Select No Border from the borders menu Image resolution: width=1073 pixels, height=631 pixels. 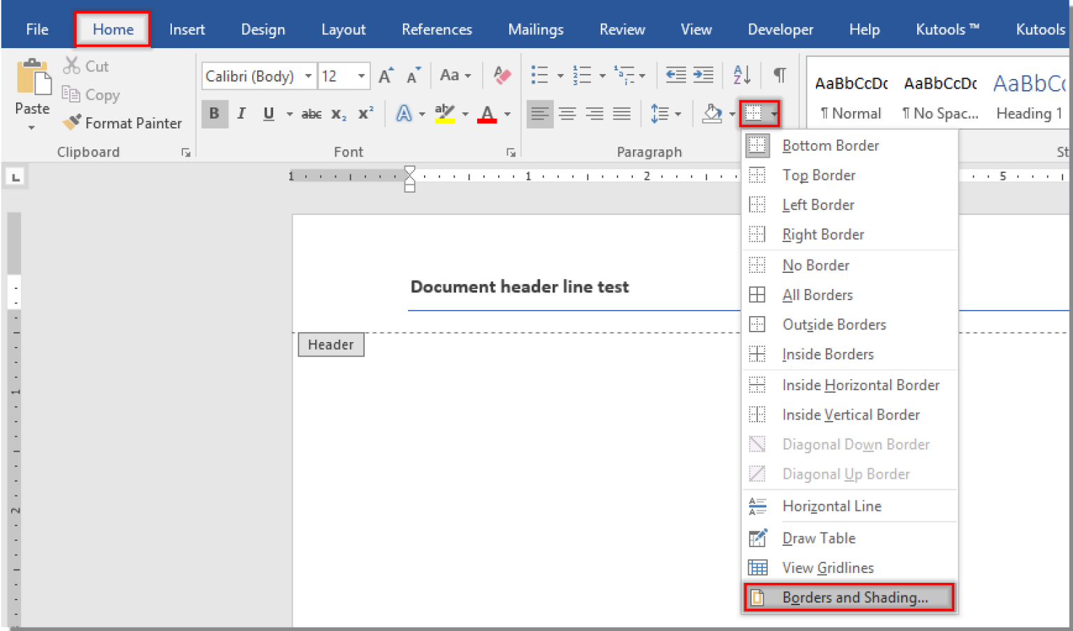[x=815, y=265]
